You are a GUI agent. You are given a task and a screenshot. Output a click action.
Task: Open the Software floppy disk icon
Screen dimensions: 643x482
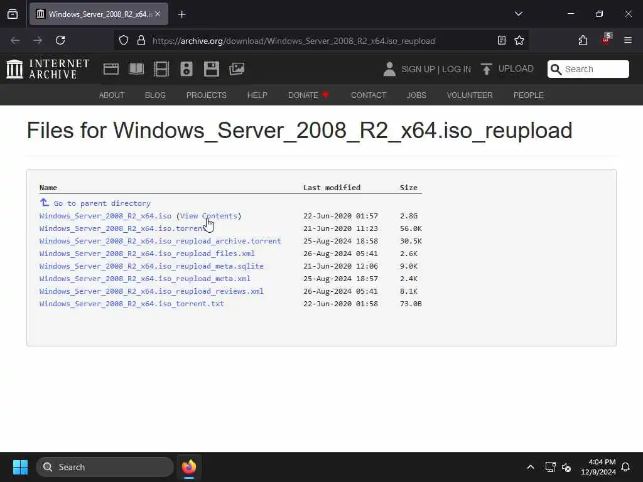click(212, 69)
